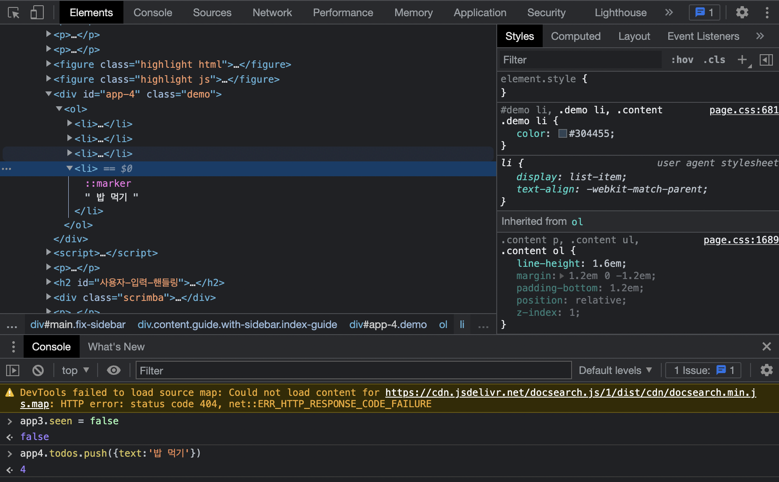Viewport: 779px width, 482px height.
Task: Select the ol breadcrumb
Action: [443, 325]
